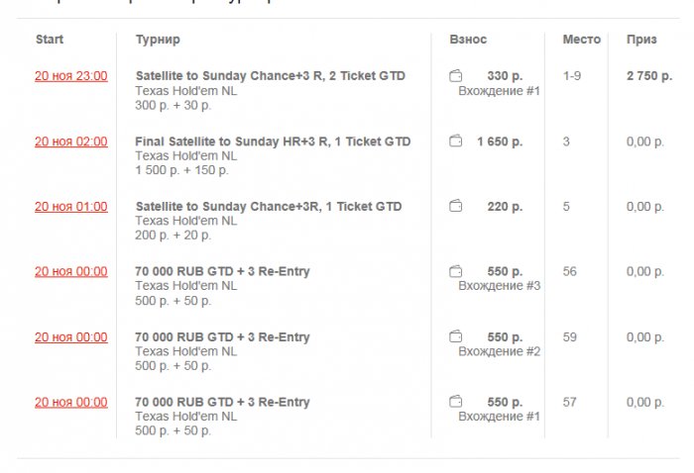Click wallet icon in the place 57 row
Image resolution: width=694 pixels, height=473 pixels.
(x=456, y=403)
